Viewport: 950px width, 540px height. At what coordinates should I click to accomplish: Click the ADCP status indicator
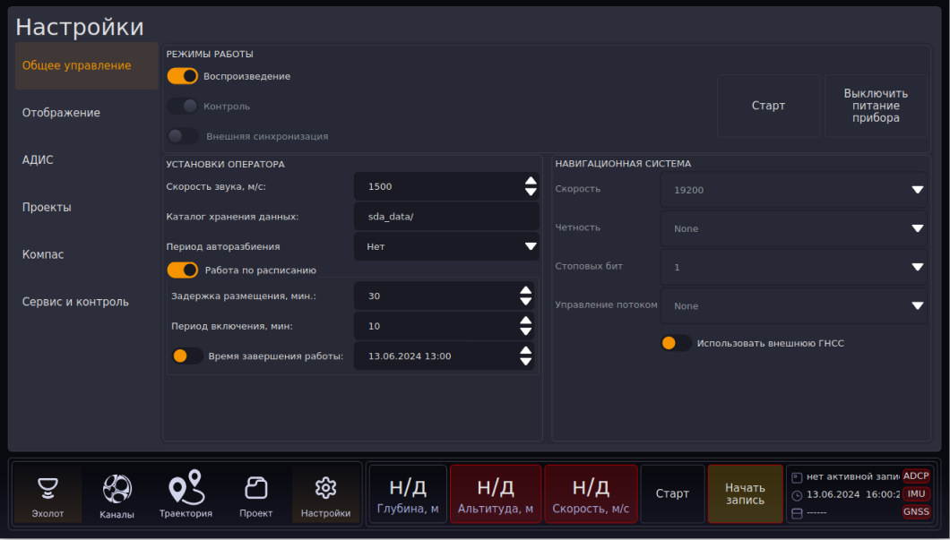click(916, 476)
